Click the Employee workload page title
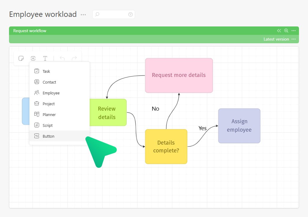This screenshot has width=308, height=217. point(43,14)
